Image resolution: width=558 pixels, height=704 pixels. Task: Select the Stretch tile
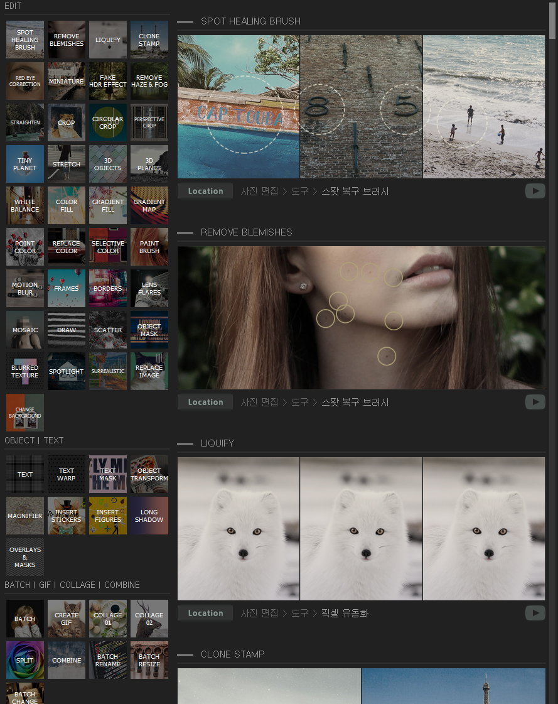point(67,164)
